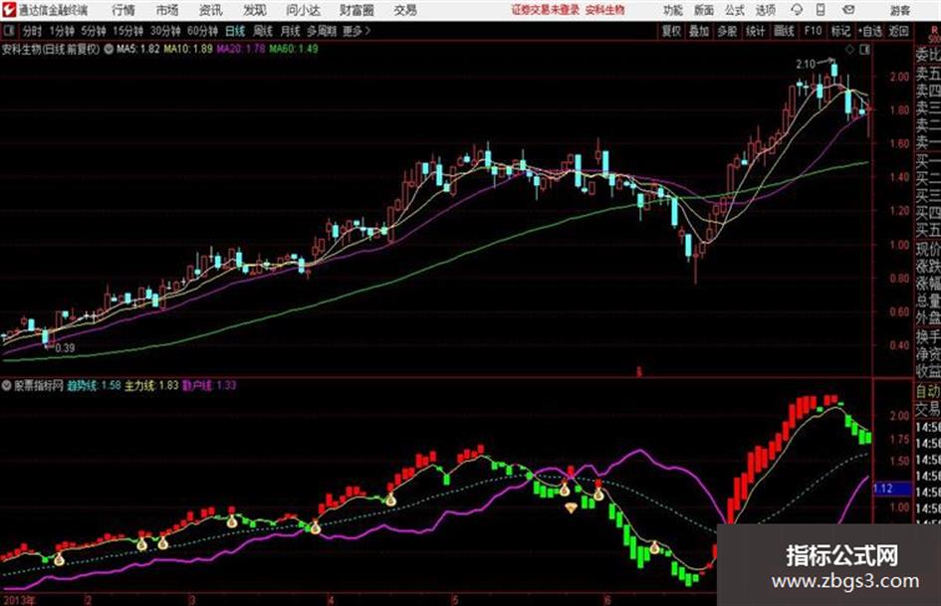This screenshot has height=606, width=941.
Task: Click the 2.10 high price label
Action: pos(806,65)
